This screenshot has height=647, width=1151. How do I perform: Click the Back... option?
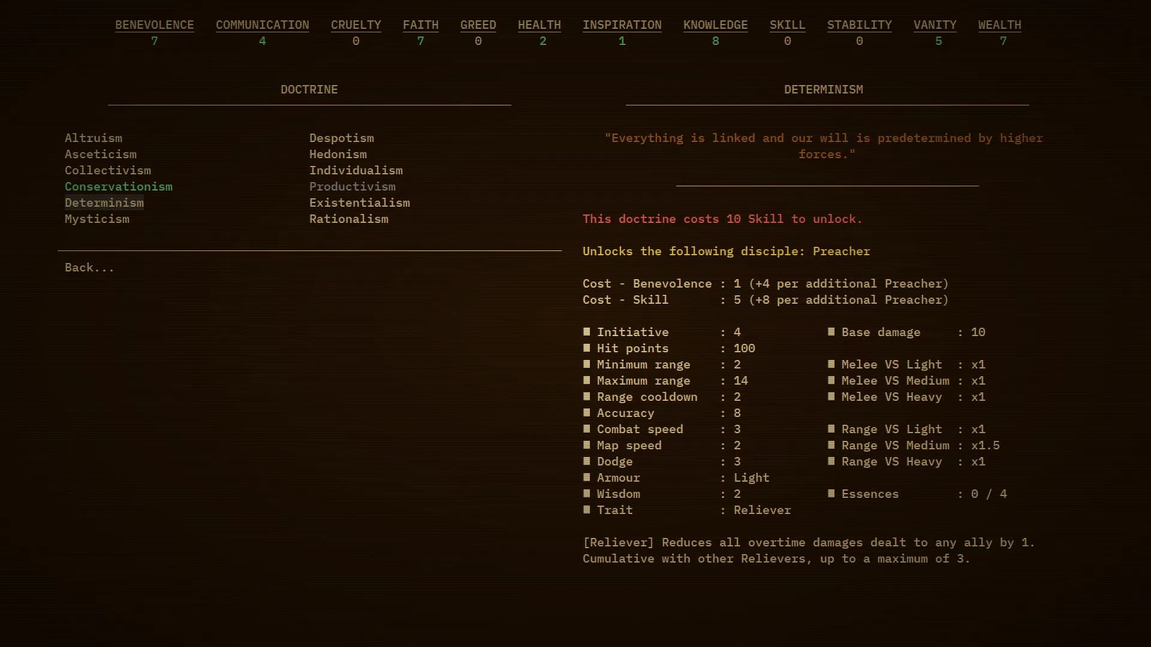89,267
